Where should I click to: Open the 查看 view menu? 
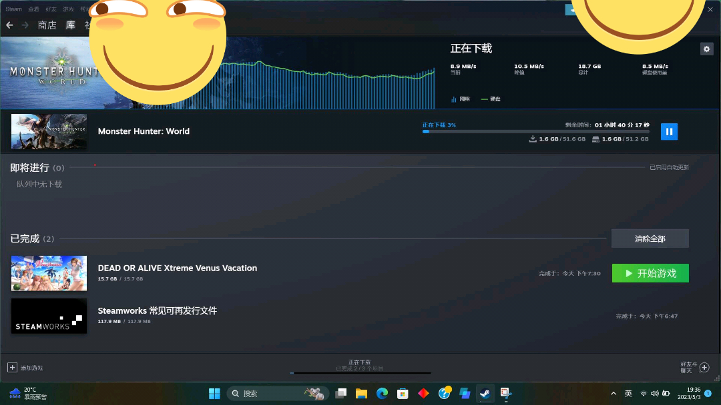click(x=33, y=9)
